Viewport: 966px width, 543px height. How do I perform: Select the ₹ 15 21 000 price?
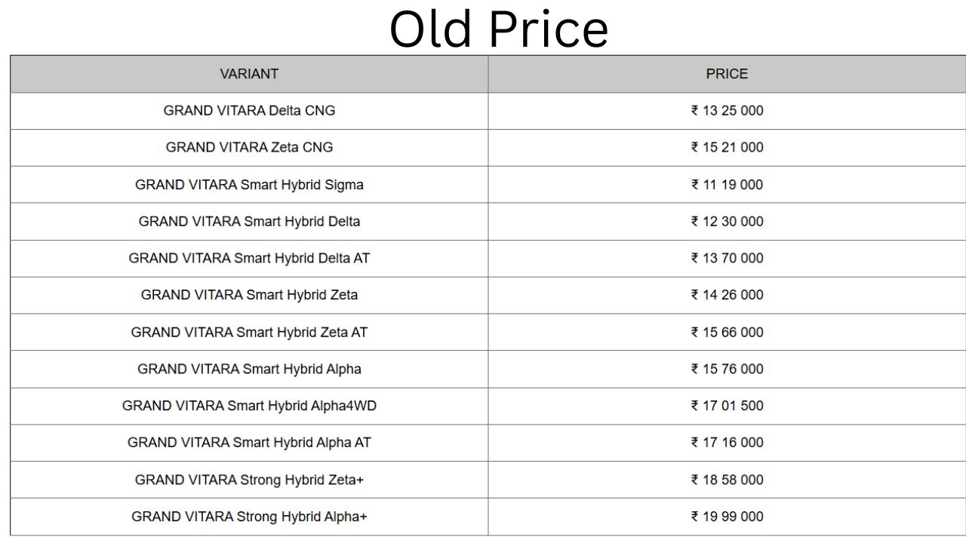[x=727, y=148]
